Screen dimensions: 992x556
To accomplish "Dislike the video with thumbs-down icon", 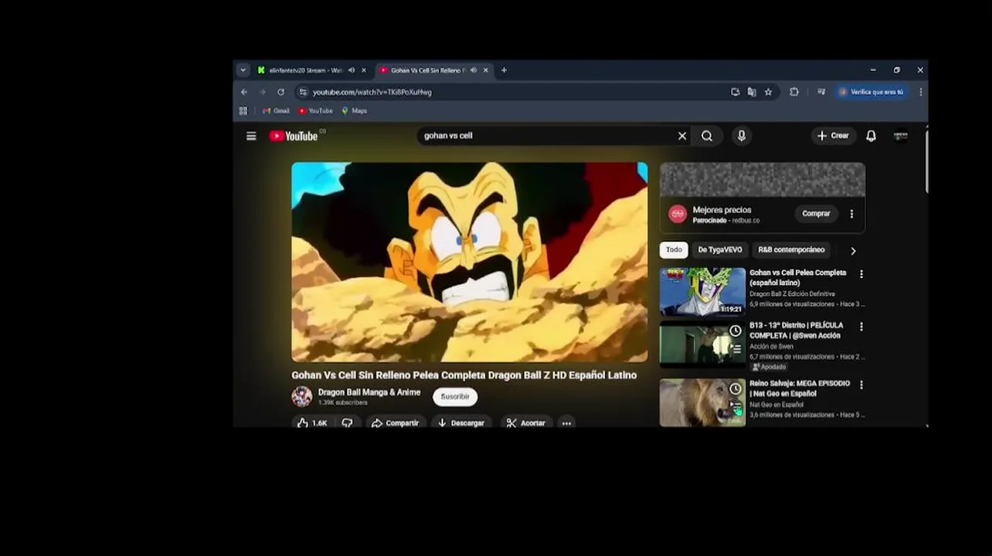I will point(348,423).
